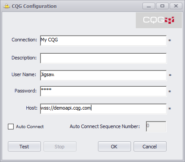Click the "CQG Configuration" title text
The width and height of the screenshot is (185, 162).
34,6
